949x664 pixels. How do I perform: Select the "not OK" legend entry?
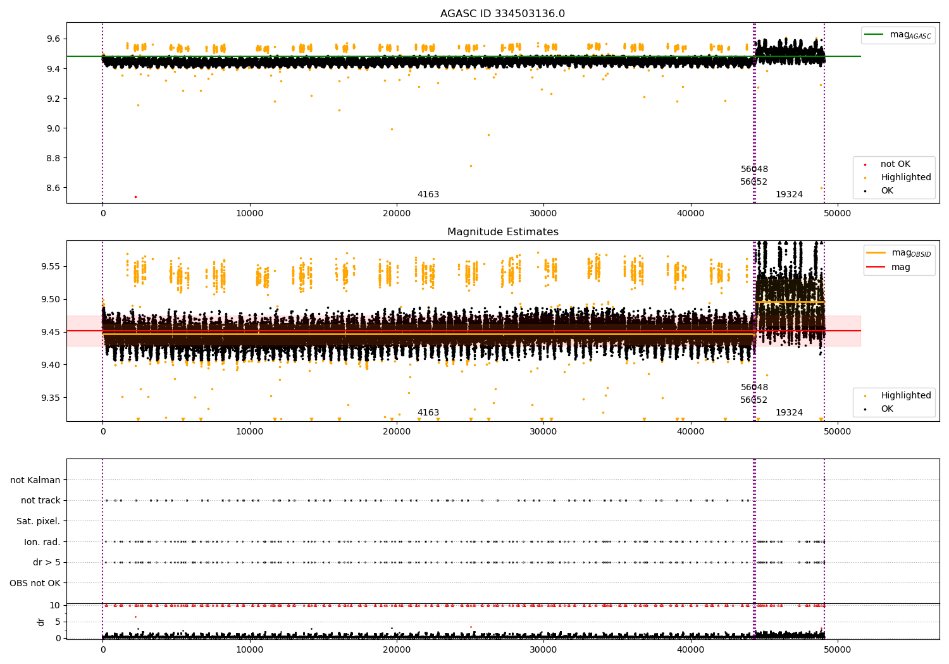click(x=895, y=164)
